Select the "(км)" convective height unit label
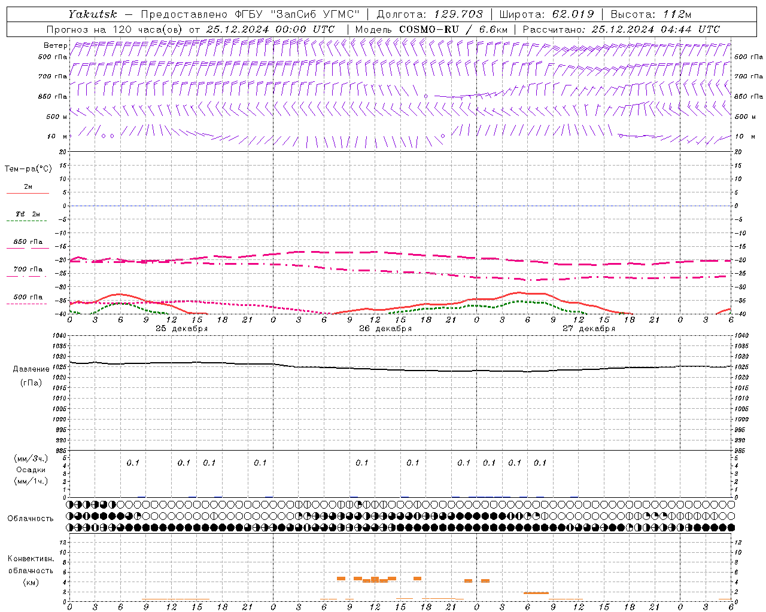The height and width of the screenshot is (612, 766). (31, 582)
